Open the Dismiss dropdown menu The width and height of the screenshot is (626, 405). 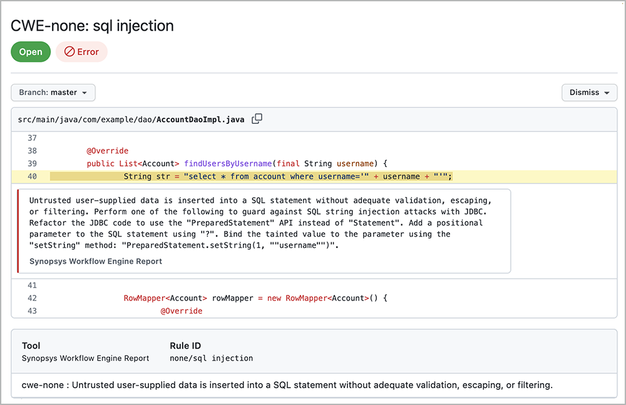point(589,92)
